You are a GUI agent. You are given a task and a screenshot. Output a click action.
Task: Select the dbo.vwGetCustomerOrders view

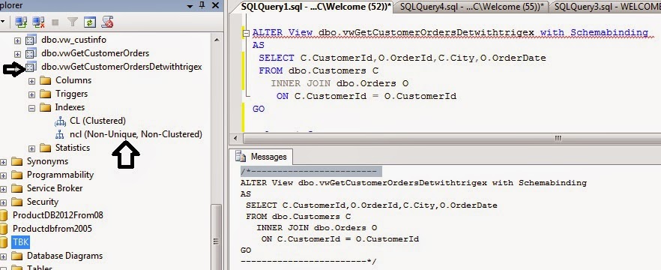coord(95,53)
